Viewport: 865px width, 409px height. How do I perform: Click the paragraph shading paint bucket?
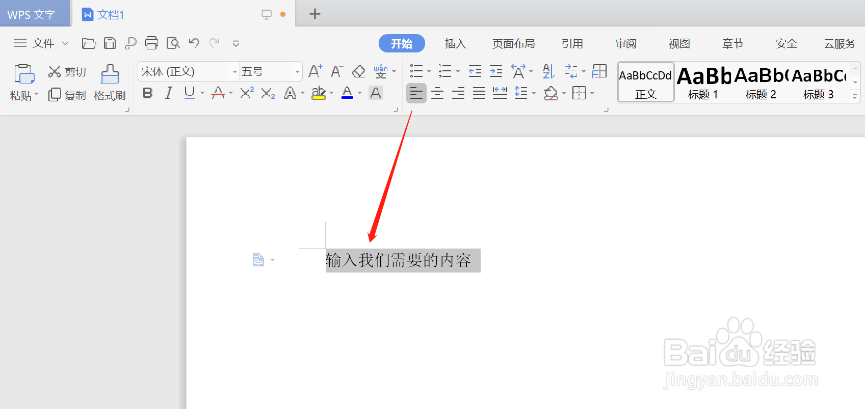(551, 93)
